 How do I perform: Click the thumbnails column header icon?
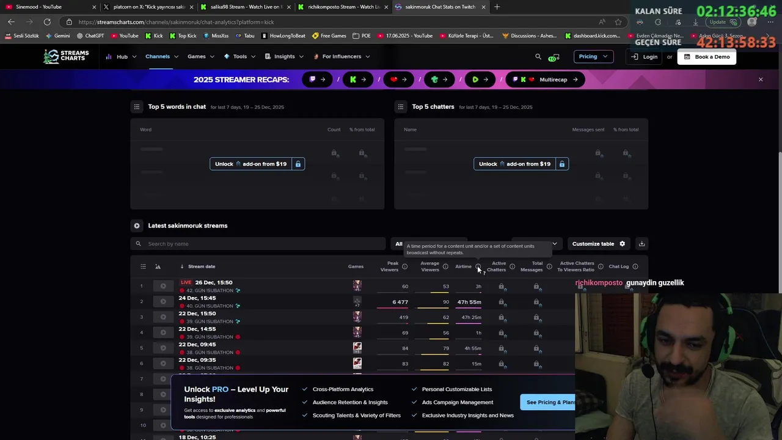point(158,266)
